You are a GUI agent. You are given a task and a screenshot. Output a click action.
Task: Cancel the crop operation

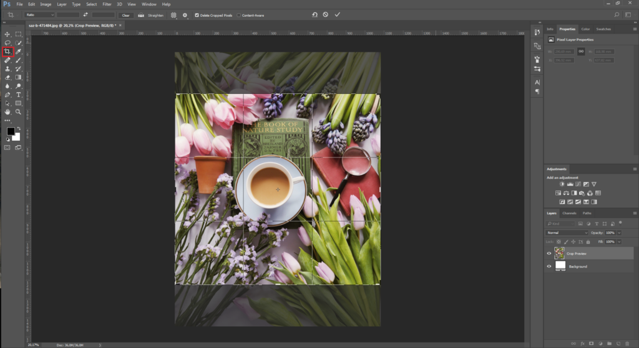(325, 14)
